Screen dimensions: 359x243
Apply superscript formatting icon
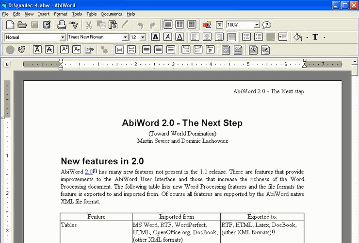(x=65, y=50)
